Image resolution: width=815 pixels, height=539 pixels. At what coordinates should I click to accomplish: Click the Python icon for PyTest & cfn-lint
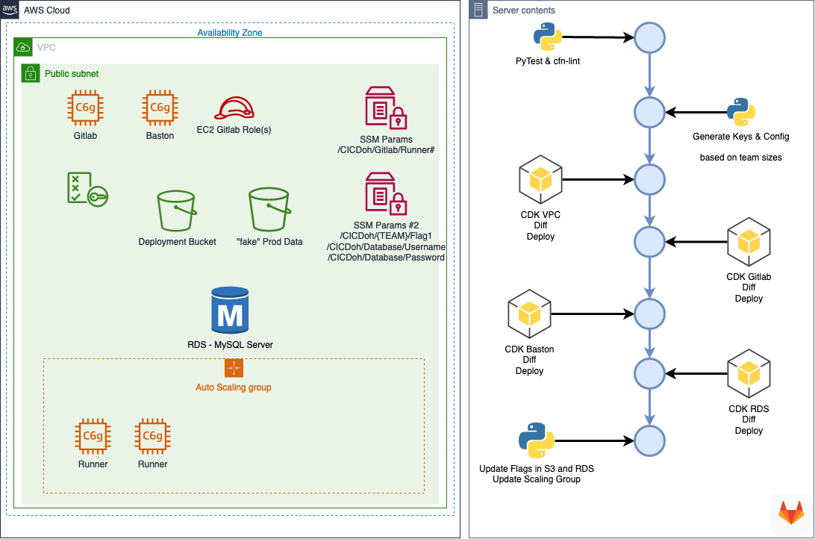point(548,37)
